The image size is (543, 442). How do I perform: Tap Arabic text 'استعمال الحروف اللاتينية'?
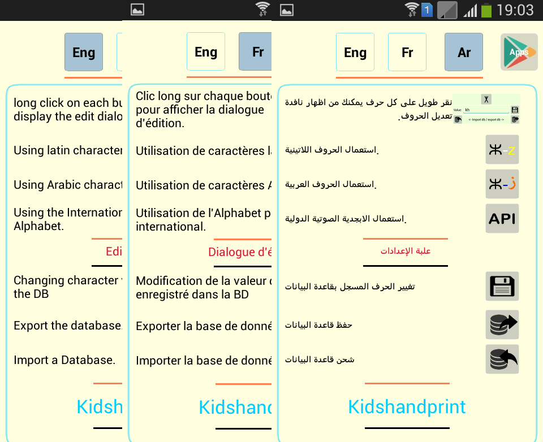tap(332, 150)
